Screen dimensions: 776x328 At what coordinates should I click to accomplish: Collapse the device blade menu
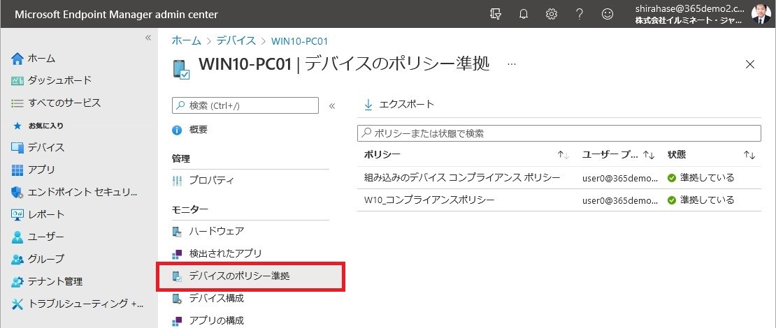click(332, 105)
